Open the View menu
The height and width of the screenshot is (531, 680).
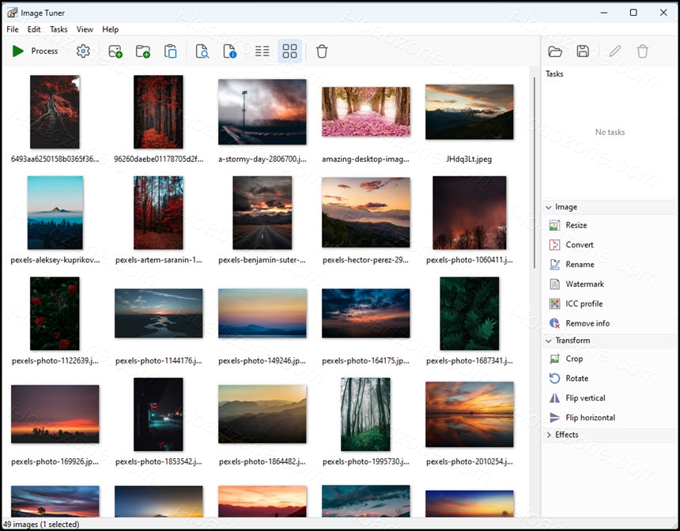coord(85,29)
